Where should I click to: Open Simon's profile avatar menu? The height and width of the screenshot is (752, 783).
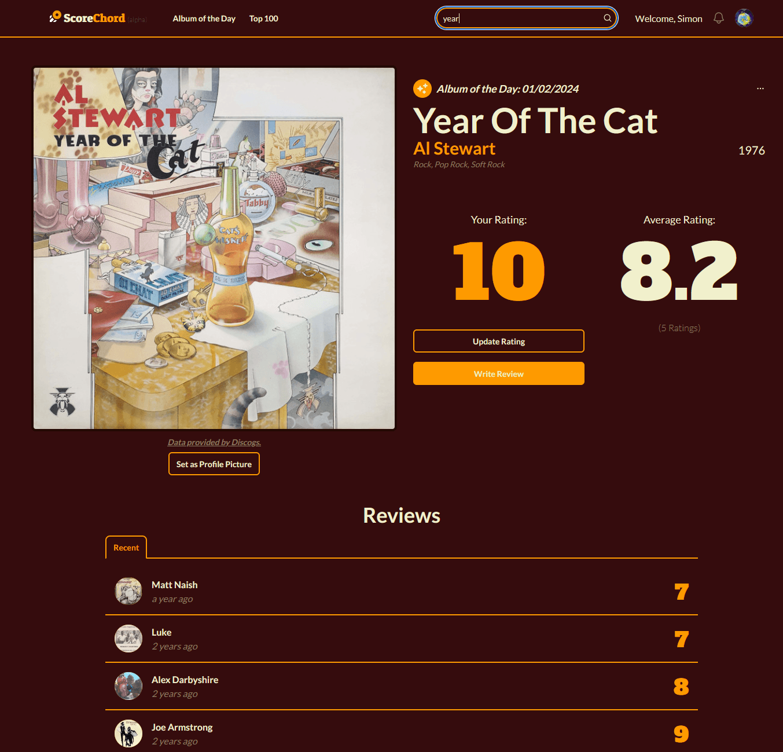coord(744,18)
